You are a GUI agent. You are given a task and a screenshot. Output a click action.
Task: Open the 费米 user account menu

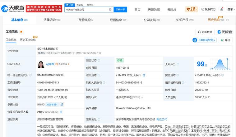(x=231, y=9)
